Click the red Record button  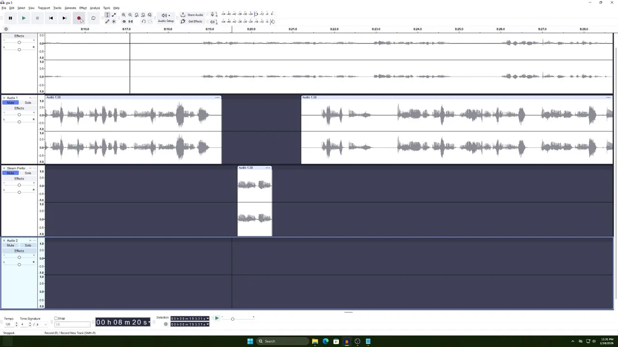click(x=79, y=18)
